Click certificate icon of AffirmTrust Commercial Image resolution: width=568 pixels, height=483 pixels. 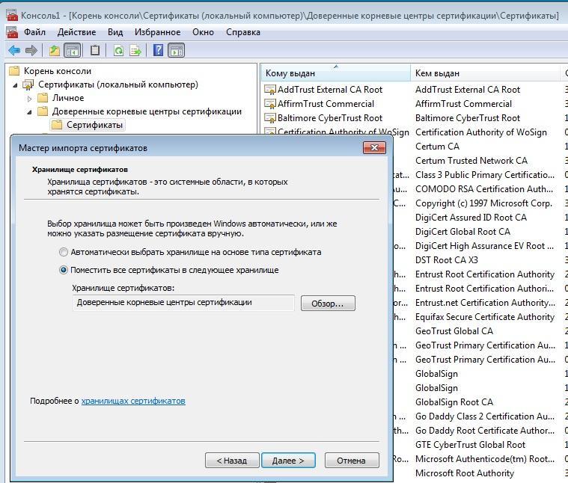point(270,104)
